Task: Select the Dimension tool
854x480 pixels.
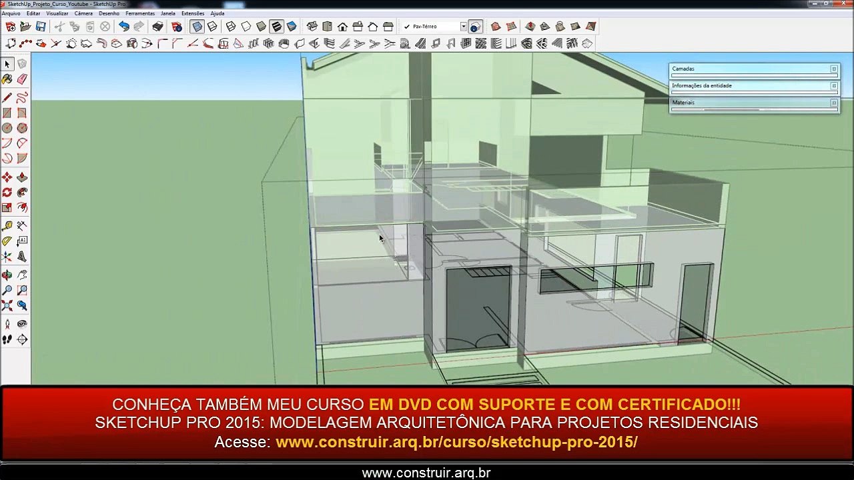Action: tap(22, 226)
